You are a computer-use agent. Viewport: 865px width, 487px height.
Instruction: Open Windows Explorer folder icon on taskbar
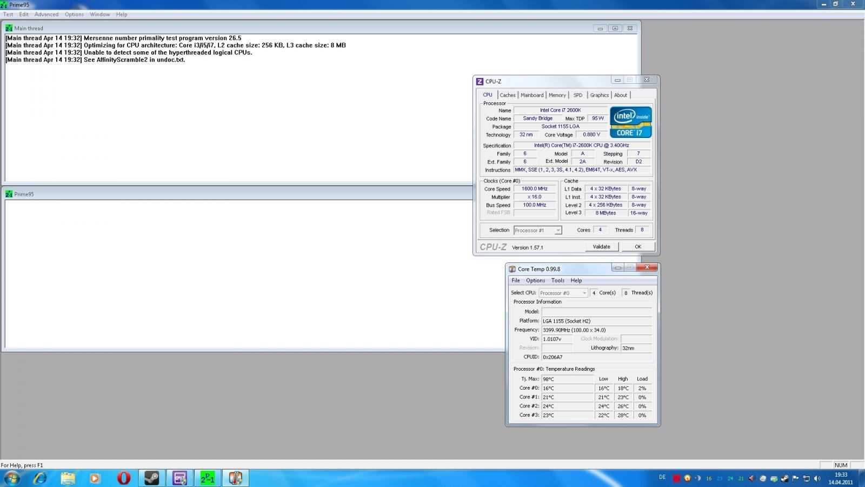click(68, 478)
